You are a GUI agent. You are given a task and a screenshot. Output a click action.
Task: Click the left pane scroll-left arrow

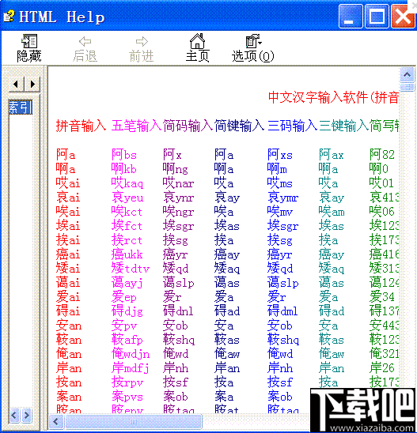(14, 415)
